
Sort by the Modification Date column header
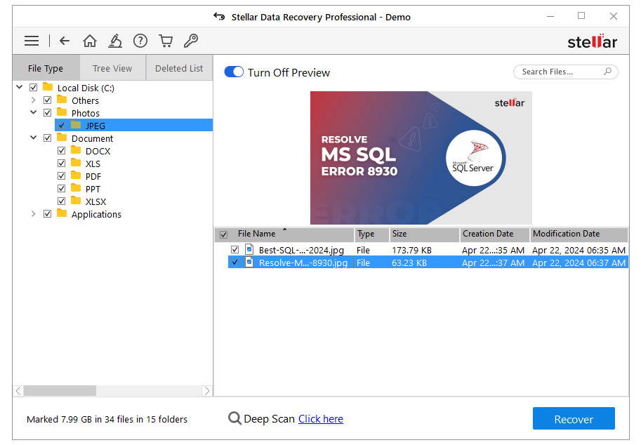click(x=579, y=234)
